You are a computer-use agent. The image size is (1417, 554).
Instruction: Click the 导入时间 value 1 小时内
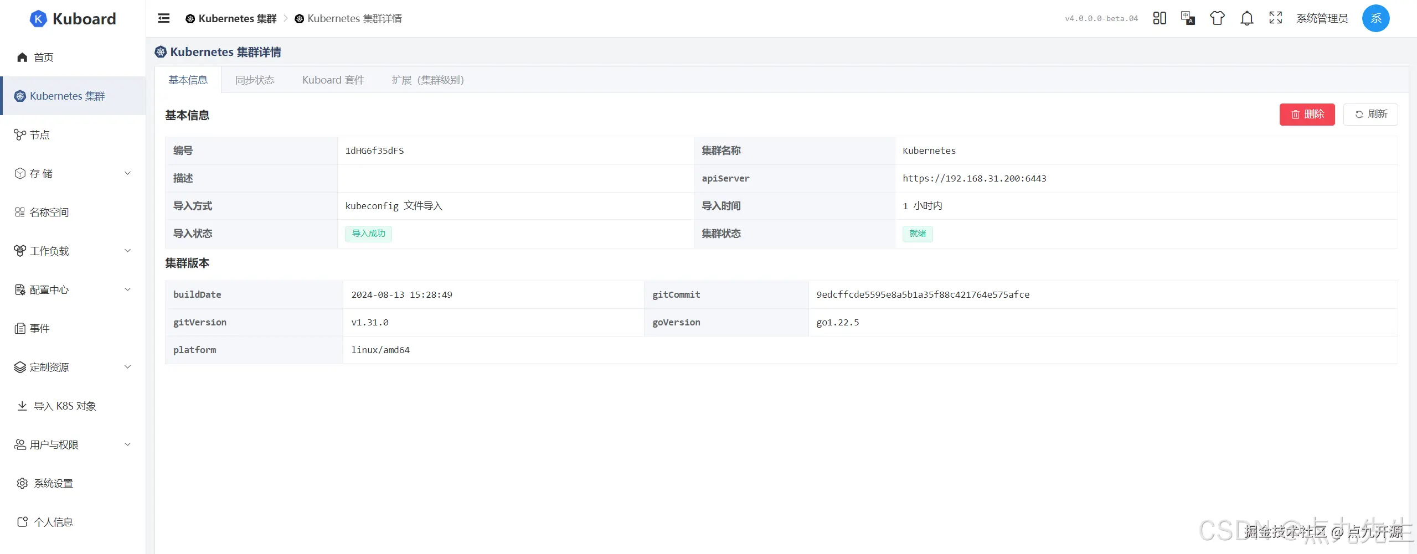[x=923, y=206]
